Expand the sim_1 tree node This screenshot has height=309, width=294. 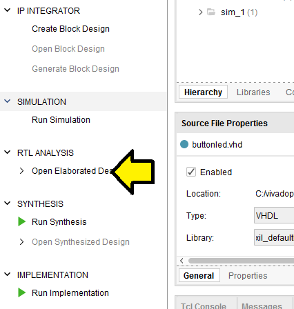point(201,12)
